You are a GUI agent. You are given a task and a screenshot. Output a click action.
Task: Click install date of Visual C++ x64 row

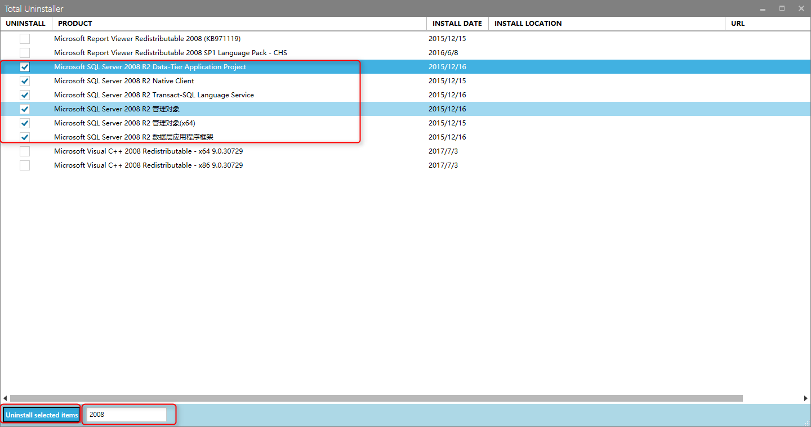click(443, 151)
